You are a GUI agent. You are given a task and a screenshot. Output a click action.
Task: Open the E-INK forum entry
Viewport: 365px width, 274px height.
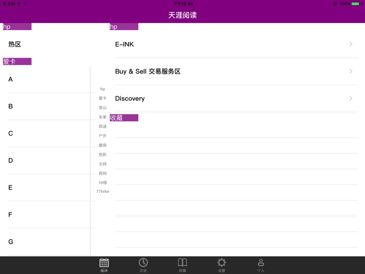(x=125, y=44)
